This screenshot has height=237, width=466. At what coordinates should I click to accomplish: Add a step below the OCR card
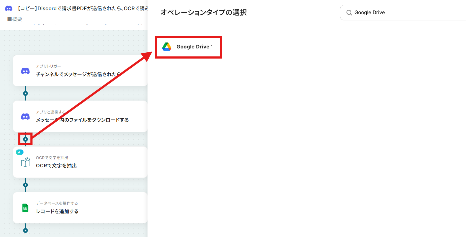25,185
